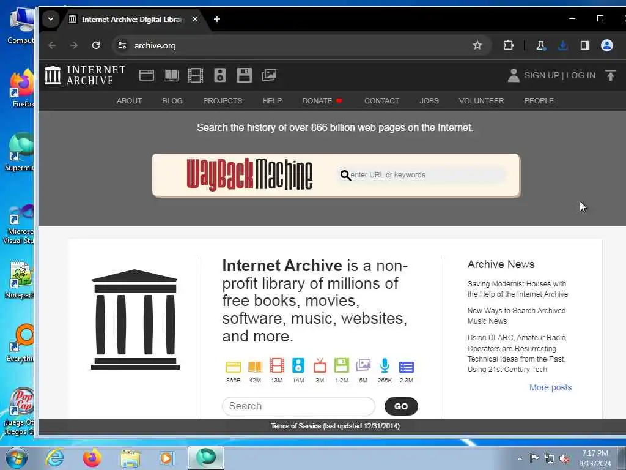Open the PROJECTS menu item
The height and width of the screenshot is (470, 626).
coord(223,101)
